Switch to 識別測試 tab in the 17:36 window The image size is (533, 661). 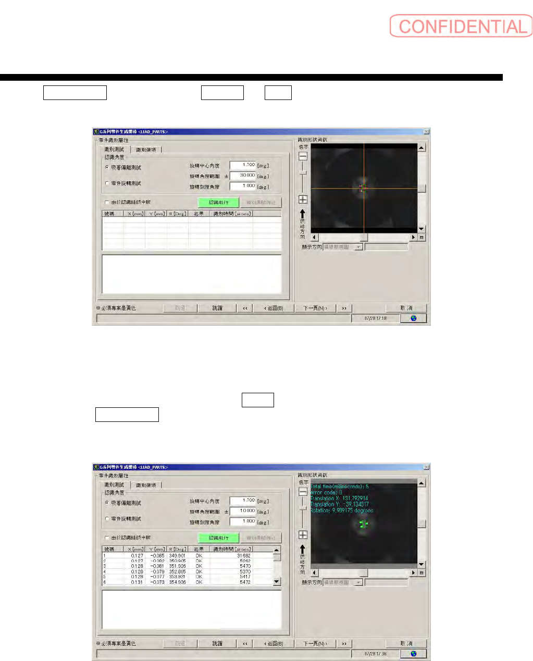115,485
